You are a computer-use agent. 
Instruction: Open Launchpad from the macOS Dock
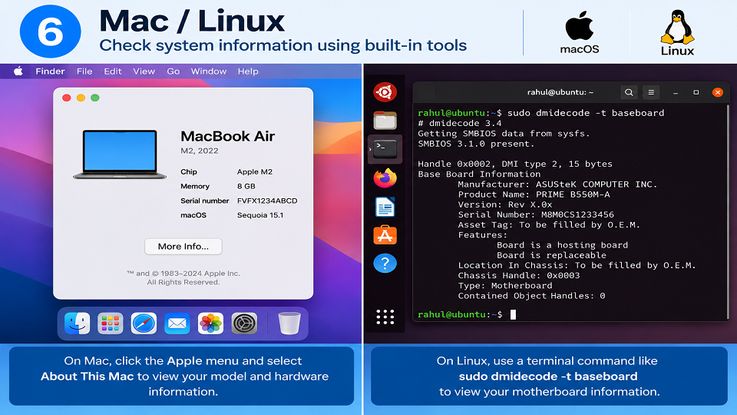coord(111,324)
